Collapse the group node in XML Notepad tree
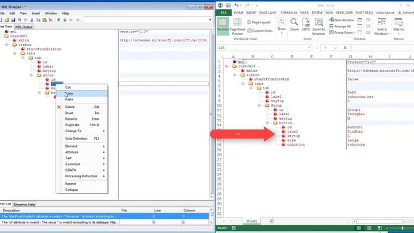 (31, 75)
